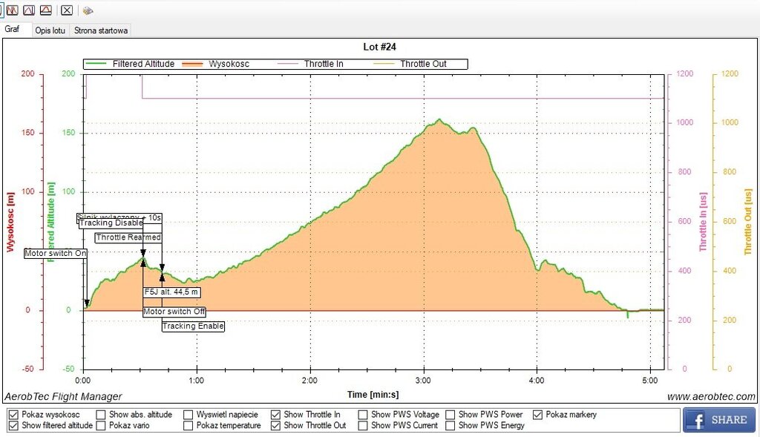Click the Tracking Enable marker label
Screen dimensions: 760x437
click(x=193, y=326)
